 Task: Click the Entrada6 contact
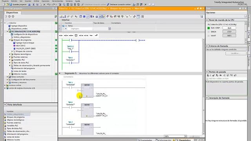71,88
